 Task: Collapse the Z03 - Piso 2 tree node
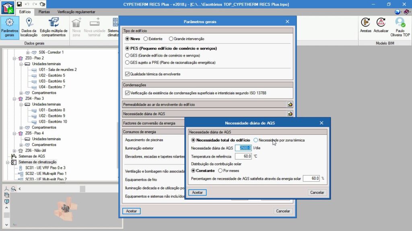click(14, 58)
